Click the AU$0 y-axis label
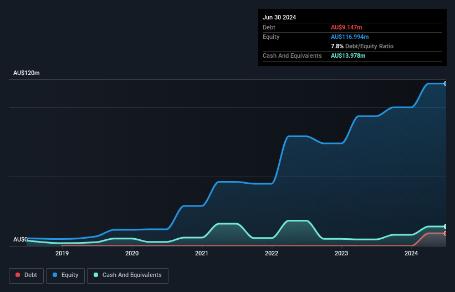Image resolution: width=455 pixels, height=292 pixels. click(21, 239)
